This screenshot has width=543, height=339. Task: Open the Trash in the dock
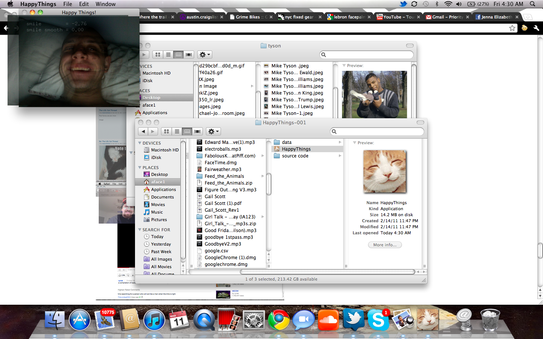coord(490,320)
